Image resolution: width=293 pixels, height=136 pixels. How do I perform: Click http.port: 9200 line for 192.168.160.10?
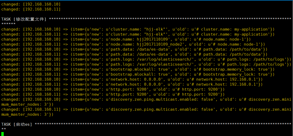[x=113, y=90]
